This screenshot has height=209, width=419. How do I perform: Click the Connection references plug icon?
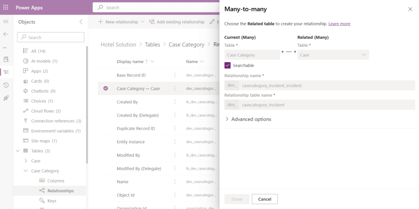[x=26, y=121]
